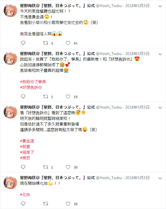Reply to the tweet tagged #晚安
Viewport: 166px width, 209px height.
coord(23,167)
